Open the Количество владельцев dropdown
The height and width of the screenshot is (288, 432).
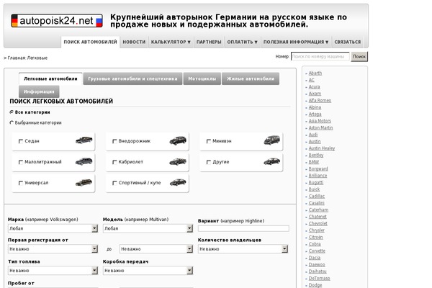pyautogui.click(x=243, y=249)
